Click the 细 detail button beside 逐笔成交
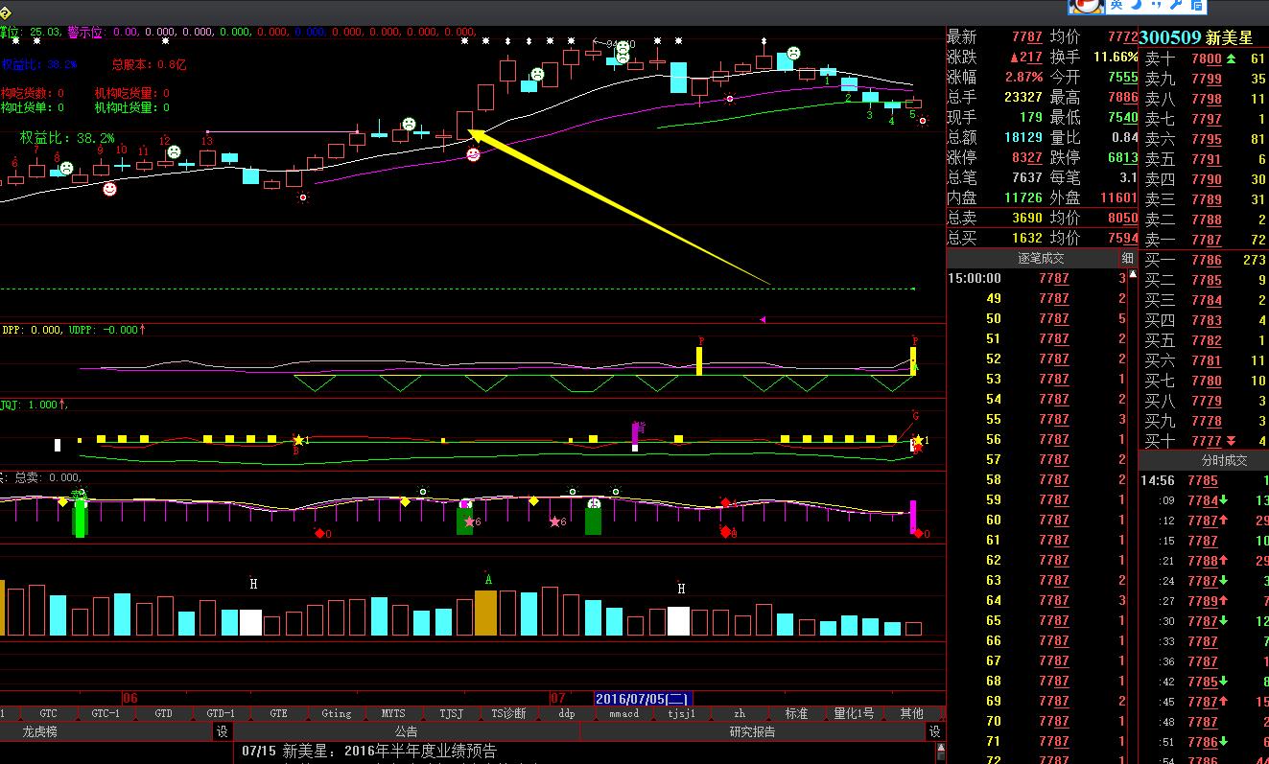This screenshot has height=764, width=1269. (1127, 258)
